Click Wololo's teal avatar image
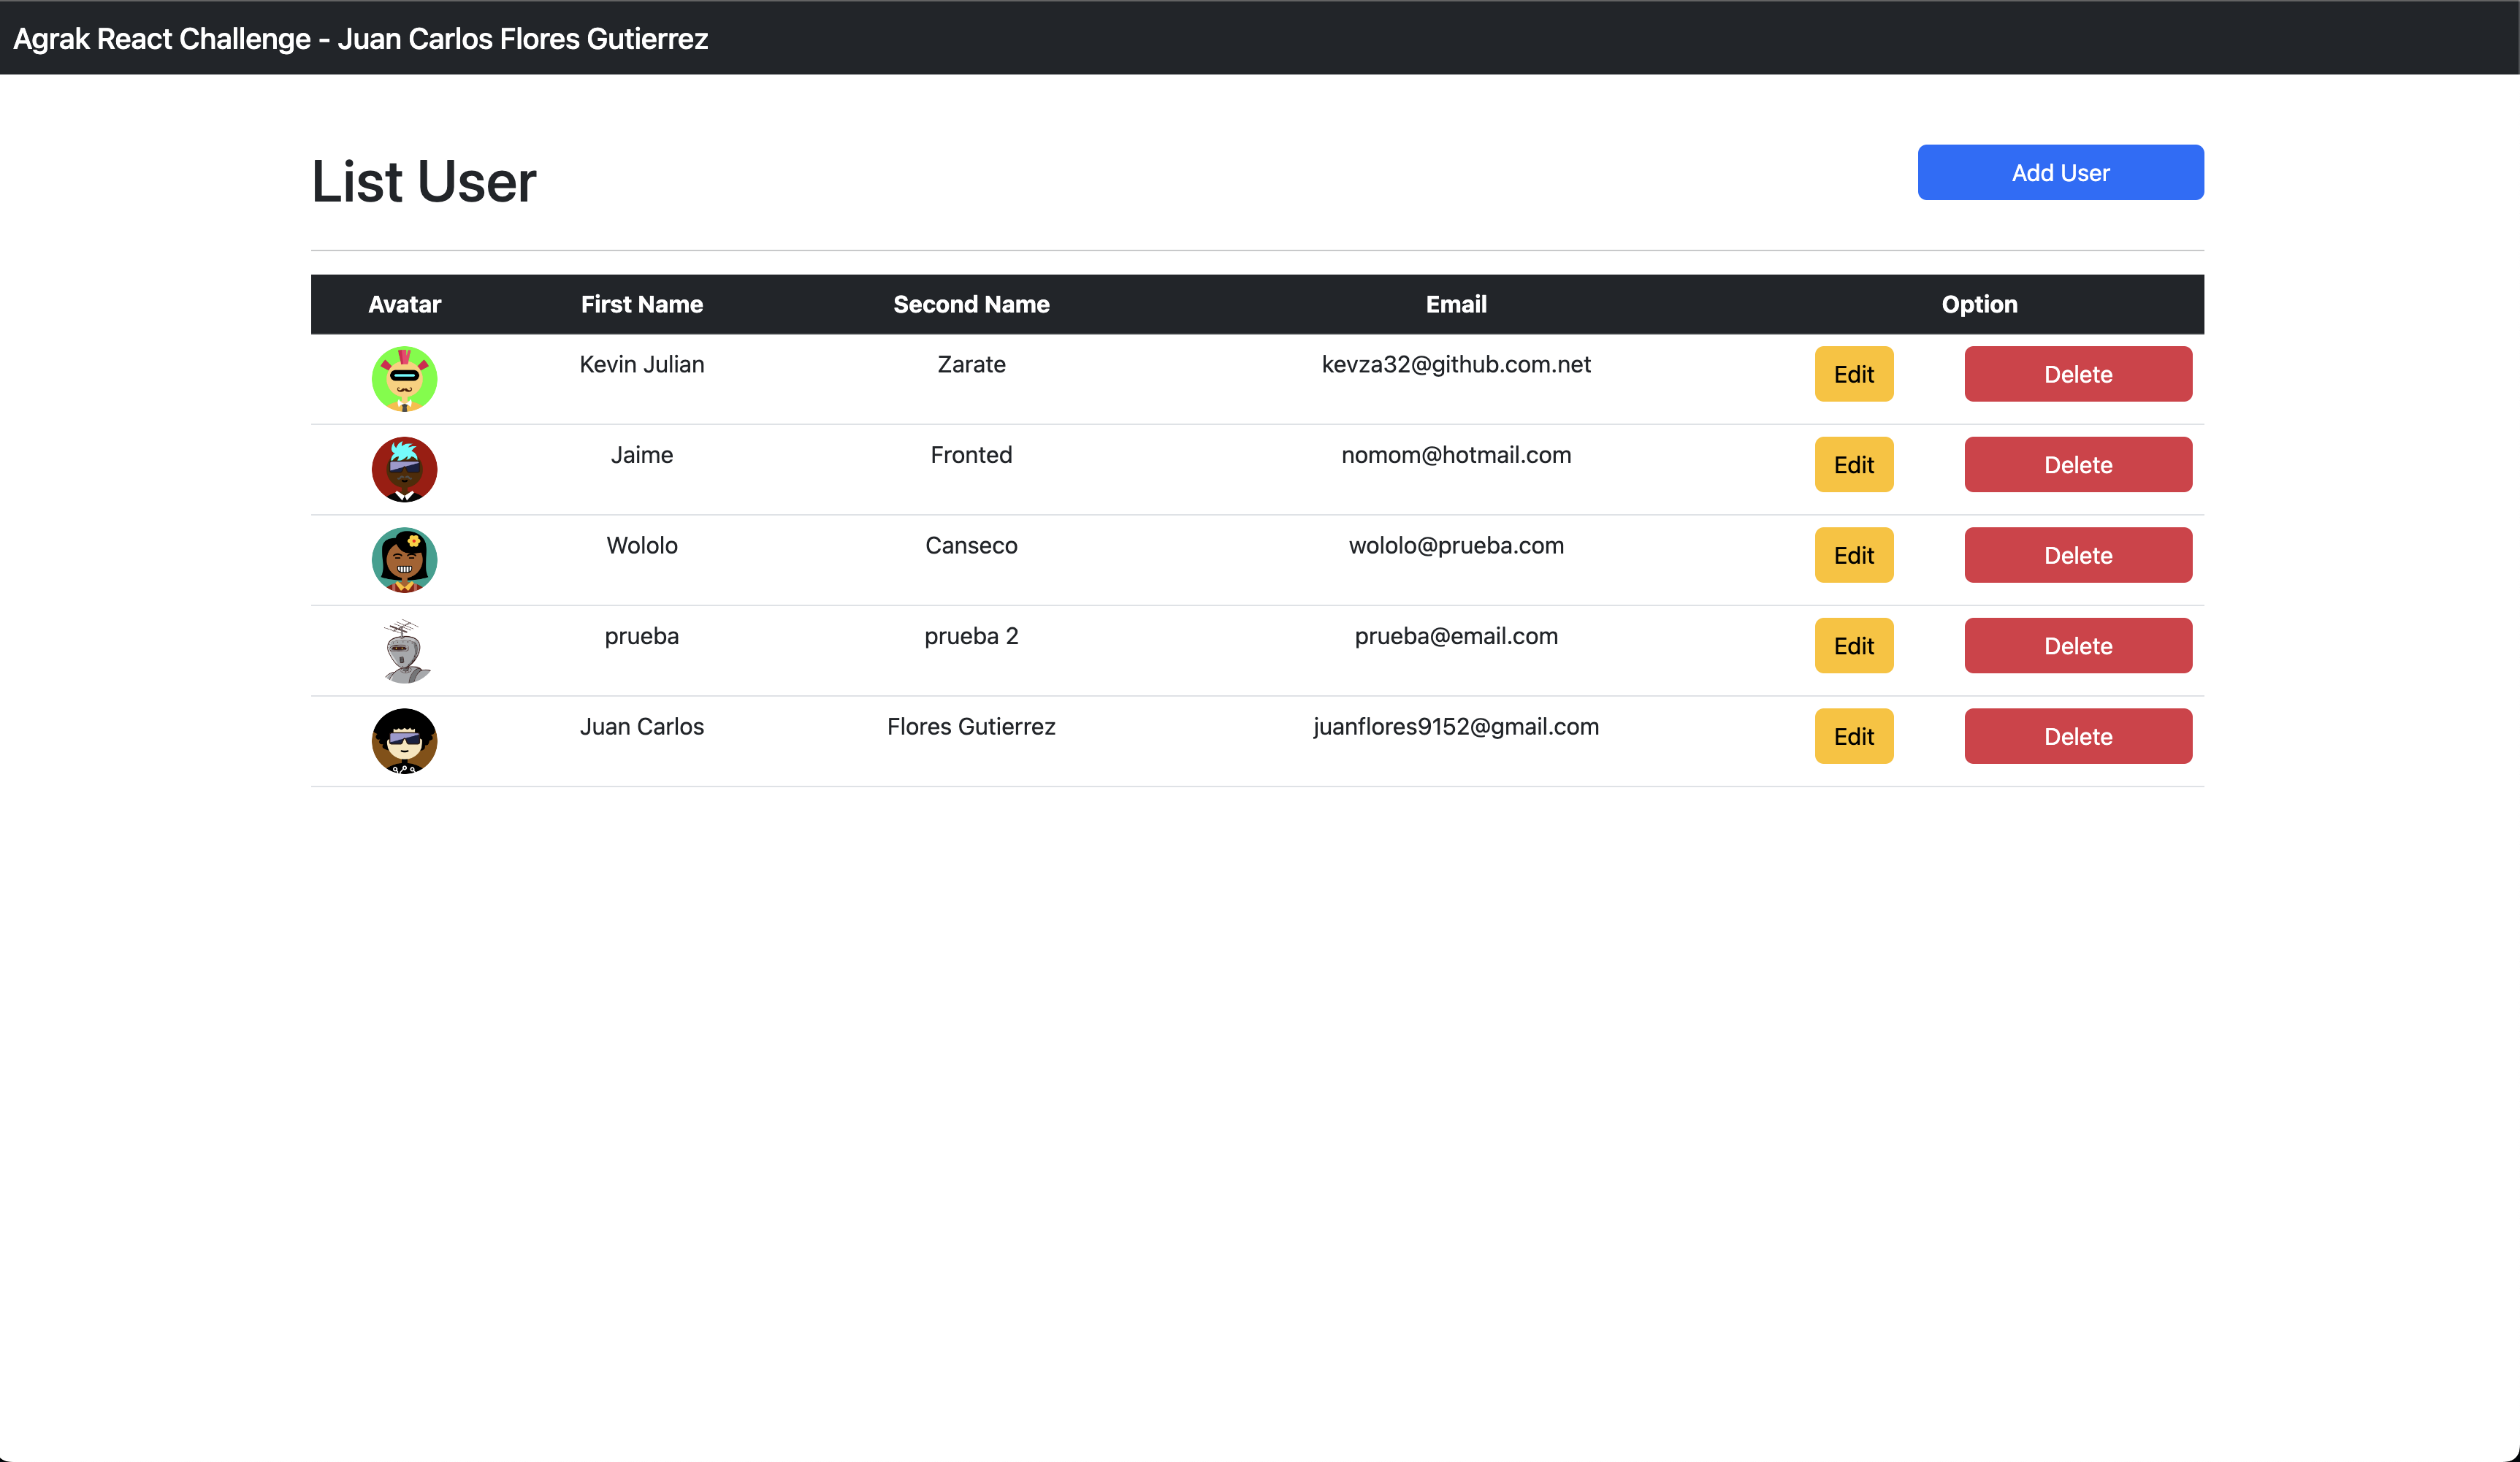 [x=404, y=560]
